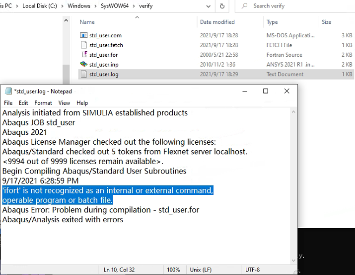Open the Edit menu in Notepad

point(23,103)
